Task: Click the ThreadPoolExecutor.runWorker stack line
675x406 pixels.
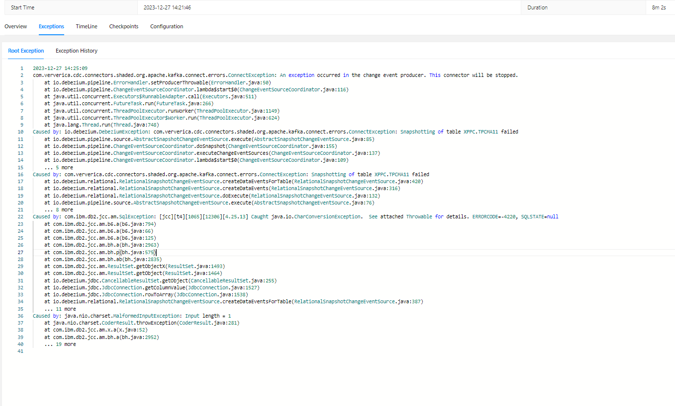Action: tap(162, 111)
